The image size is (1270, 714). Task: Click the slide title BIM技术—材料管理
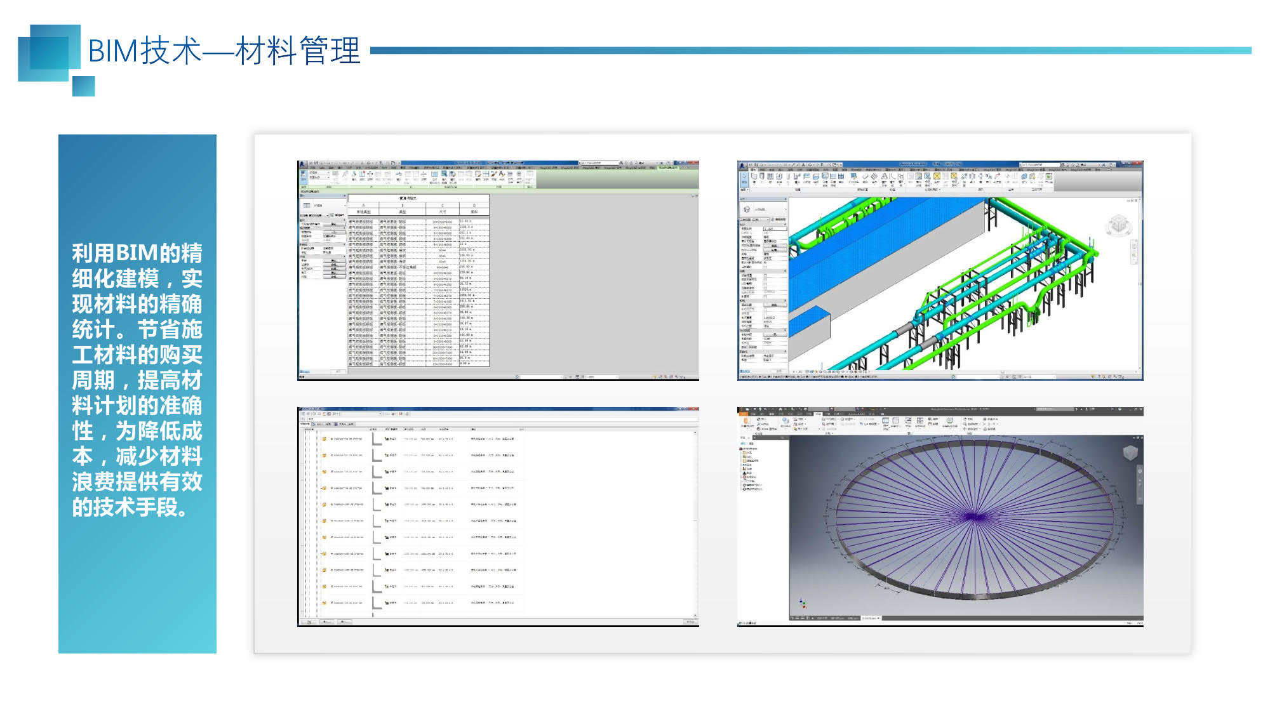(x=224, y=51)
